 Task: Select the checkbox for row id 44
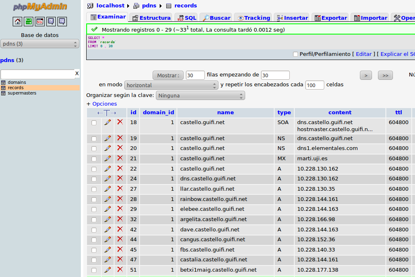click(x=94, y=240)
